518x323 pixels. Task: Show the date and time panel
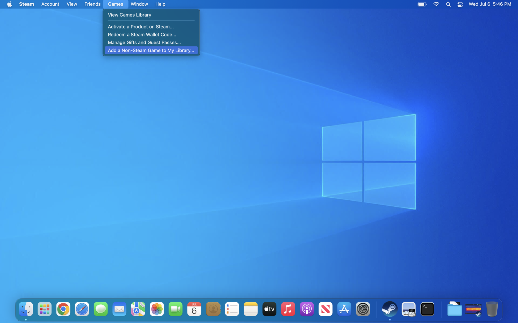pos(490,4)
